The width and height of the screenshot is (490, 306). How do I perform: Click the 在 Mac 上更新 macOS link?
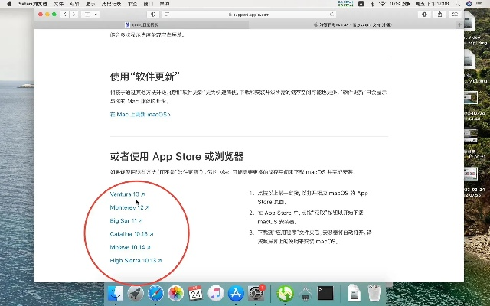(139, 114)
